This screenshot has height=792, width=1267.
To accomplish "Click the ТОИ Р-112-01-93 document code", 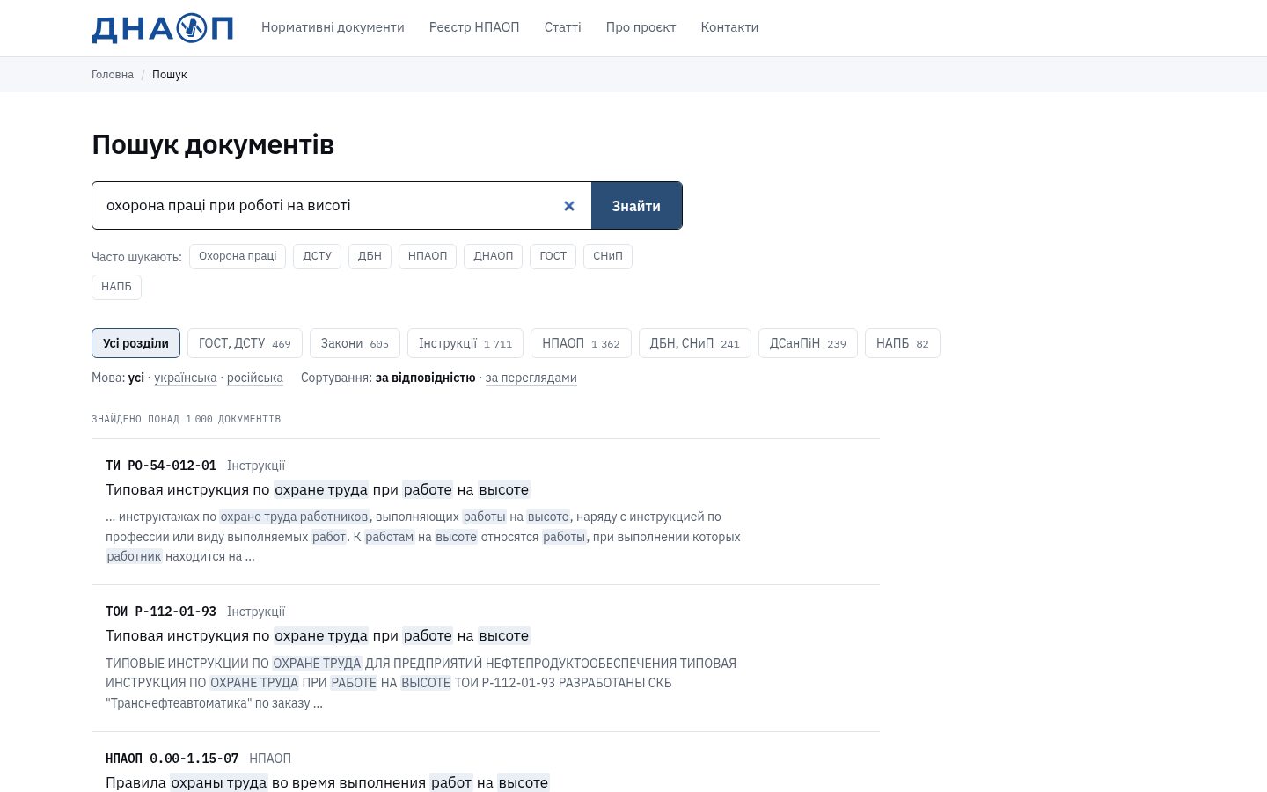I will coord(161,612).
